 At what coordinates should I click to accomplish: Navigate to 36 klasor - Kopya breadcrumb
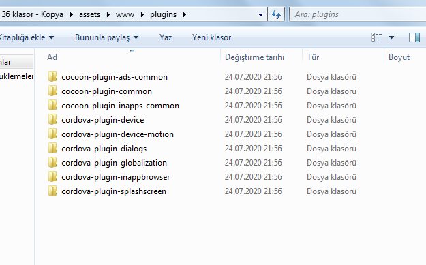(x=32, y=14)
